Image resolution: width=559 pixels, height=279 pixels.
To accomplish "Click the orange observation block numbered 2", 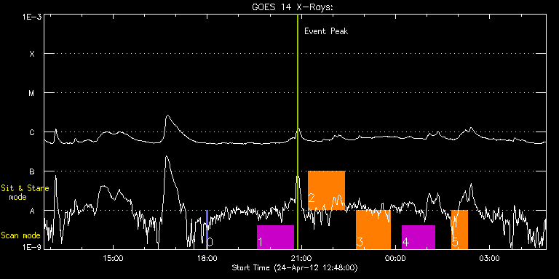I will point(327,190).
